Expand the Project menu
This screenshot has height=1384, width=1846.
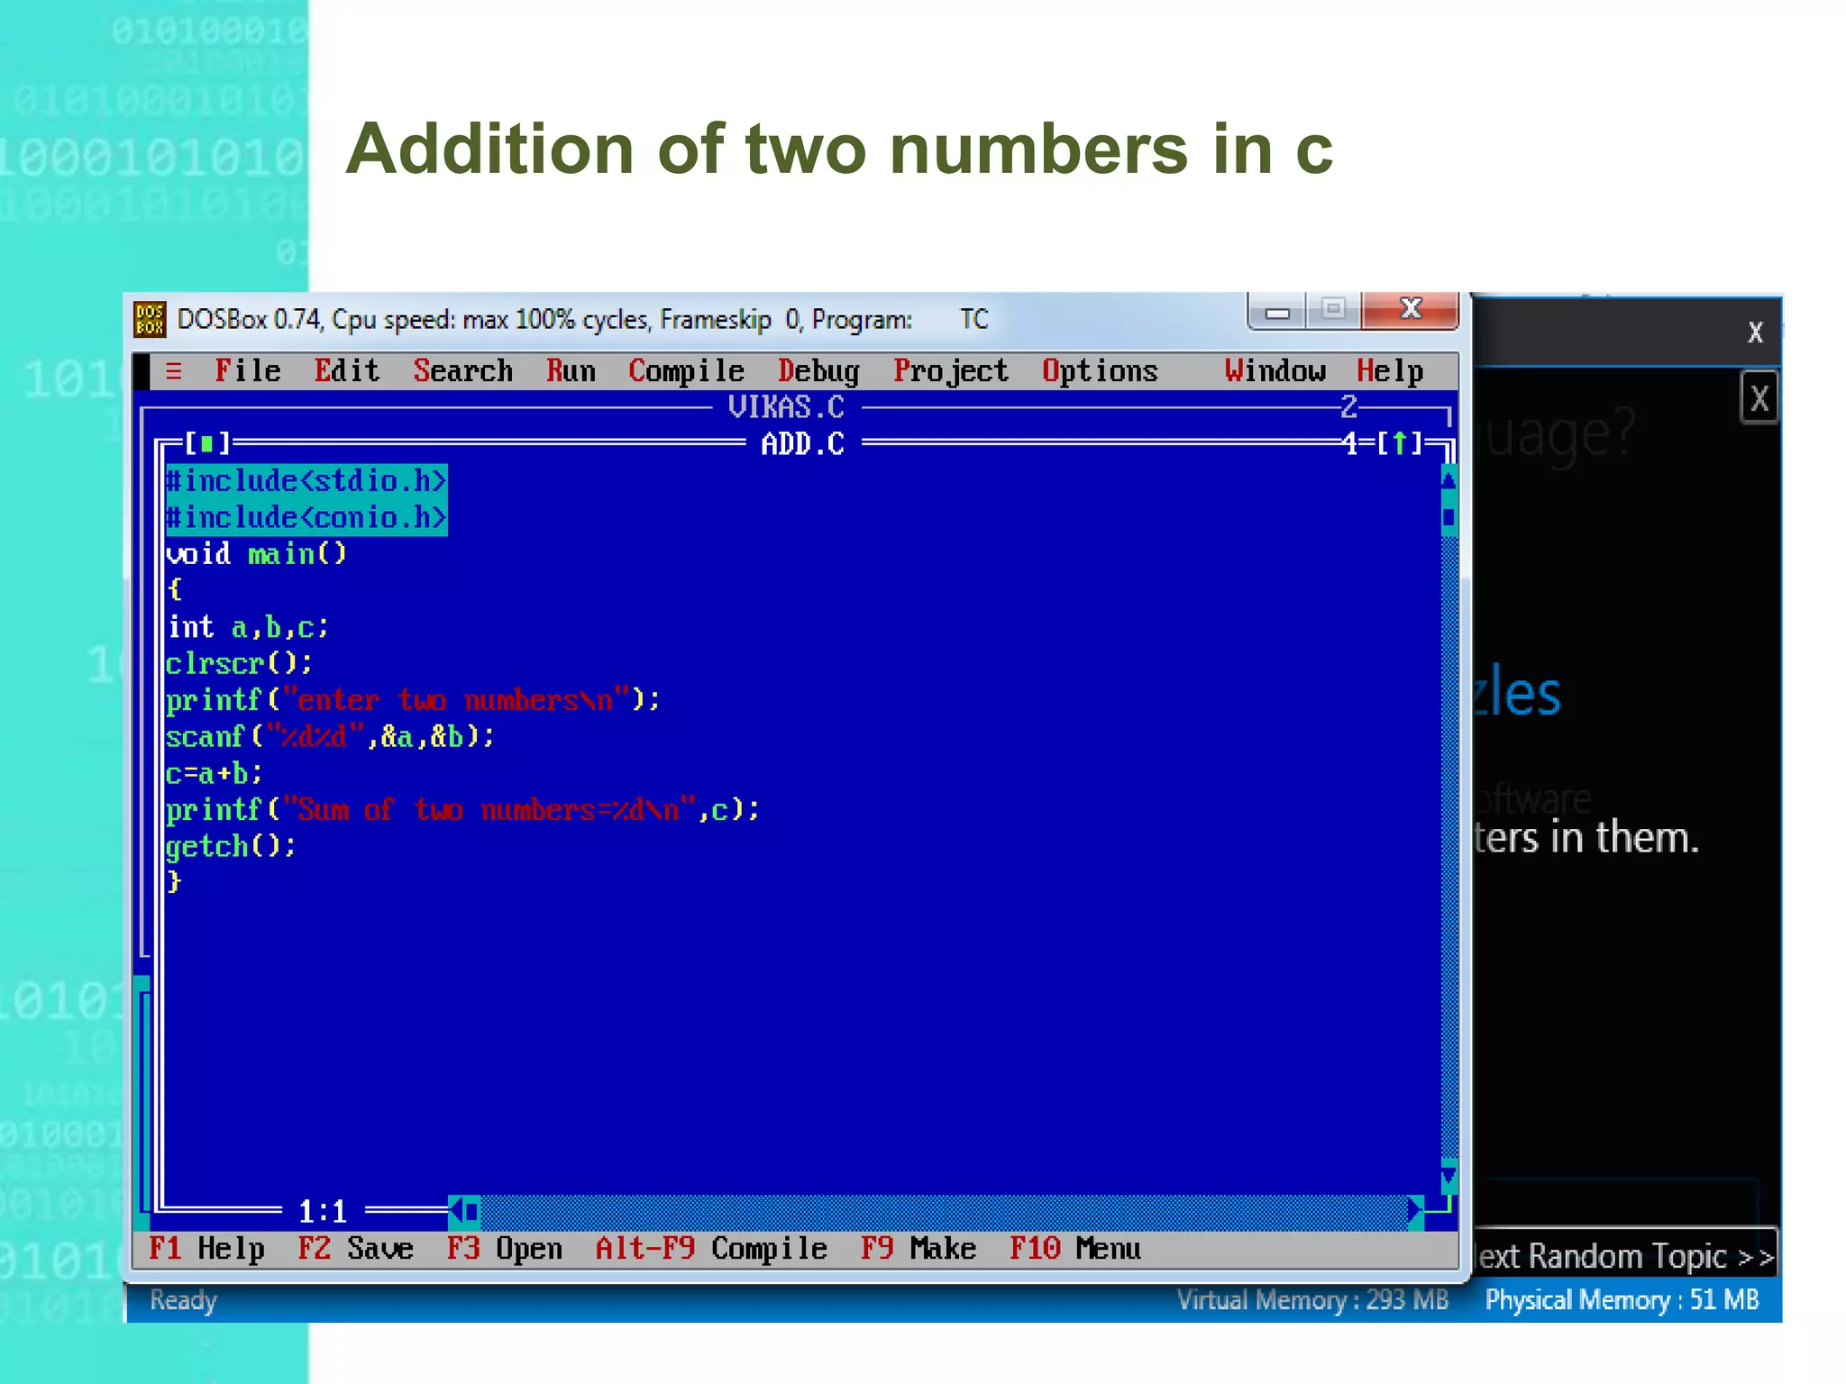(950, 371)
